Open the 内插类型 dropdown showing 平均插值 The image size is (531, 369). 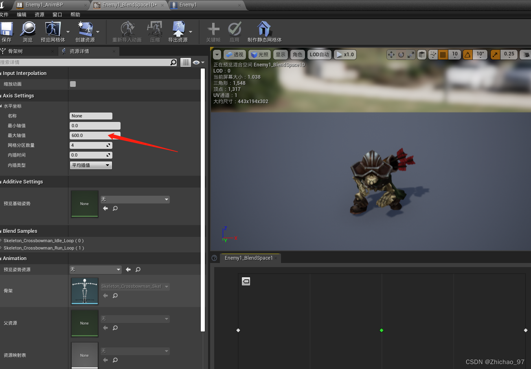pyautogui.click(x=90, y=165)
